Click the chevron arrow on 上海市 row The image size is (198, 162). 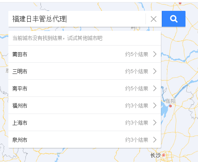155,123
